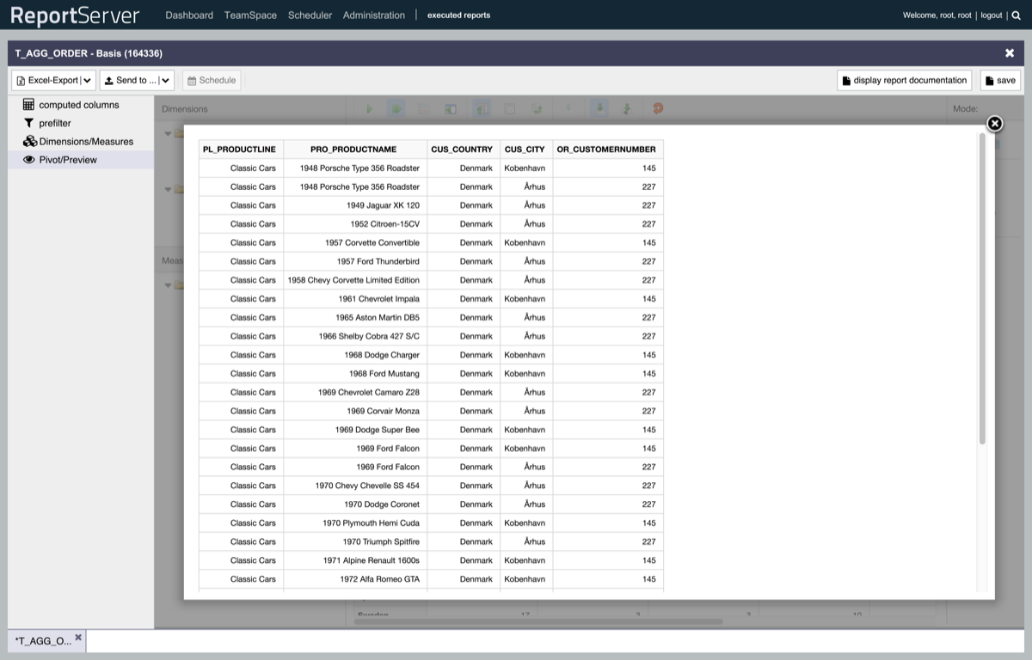The image size is (1032, 660).
Task: Select the 1968 Dodge Charger cell
Action: (x=355, y=355)
